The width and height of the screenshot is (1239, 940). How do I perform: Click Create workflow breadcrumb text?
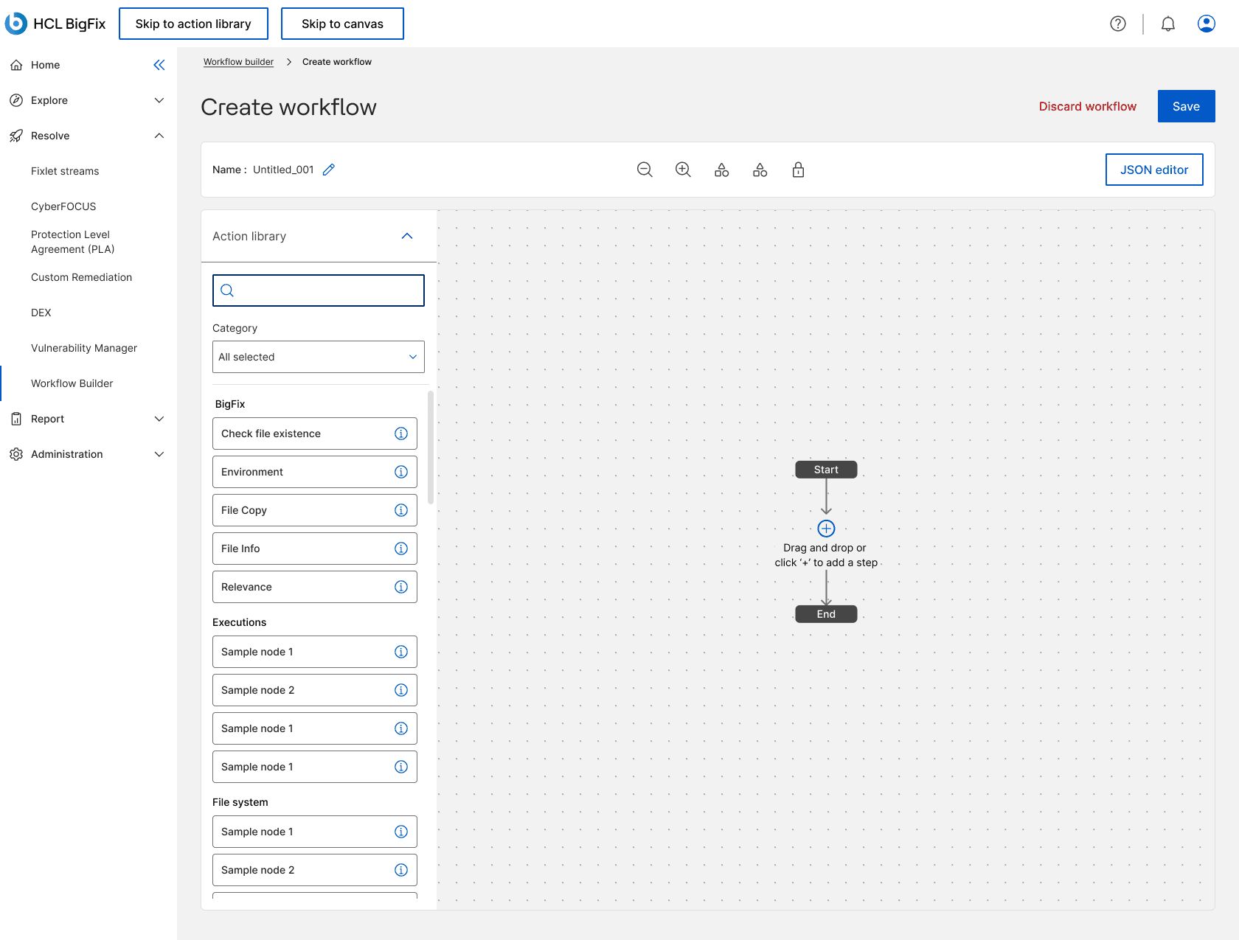tap(337, 62)
